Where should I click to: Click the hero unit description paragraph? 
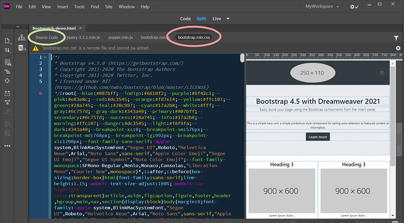click(318, 125)
